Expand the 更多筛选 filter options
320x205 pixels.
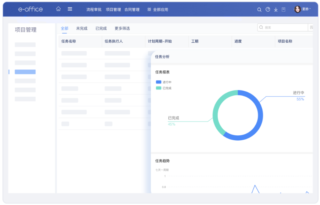pyautogui.click(x=122, y=28)
